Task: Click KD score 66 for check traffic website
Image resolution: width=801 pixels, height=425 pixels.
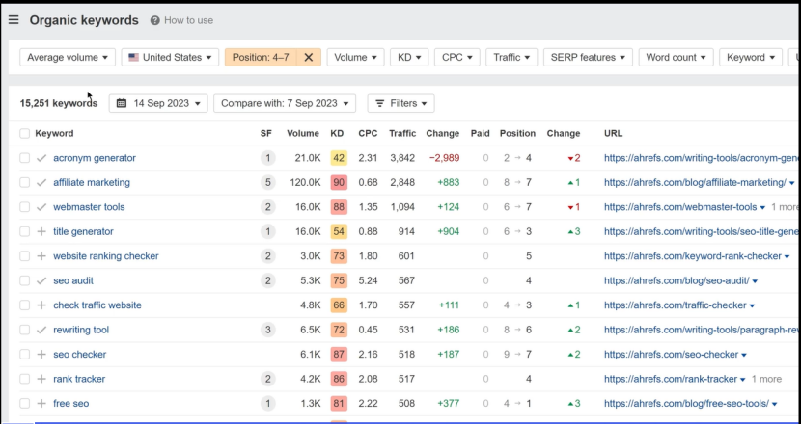Action: [339, 305]
